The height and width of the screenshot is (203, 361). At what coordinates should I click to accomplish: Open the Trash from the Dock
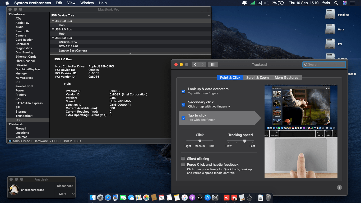(x=269, y=197)
